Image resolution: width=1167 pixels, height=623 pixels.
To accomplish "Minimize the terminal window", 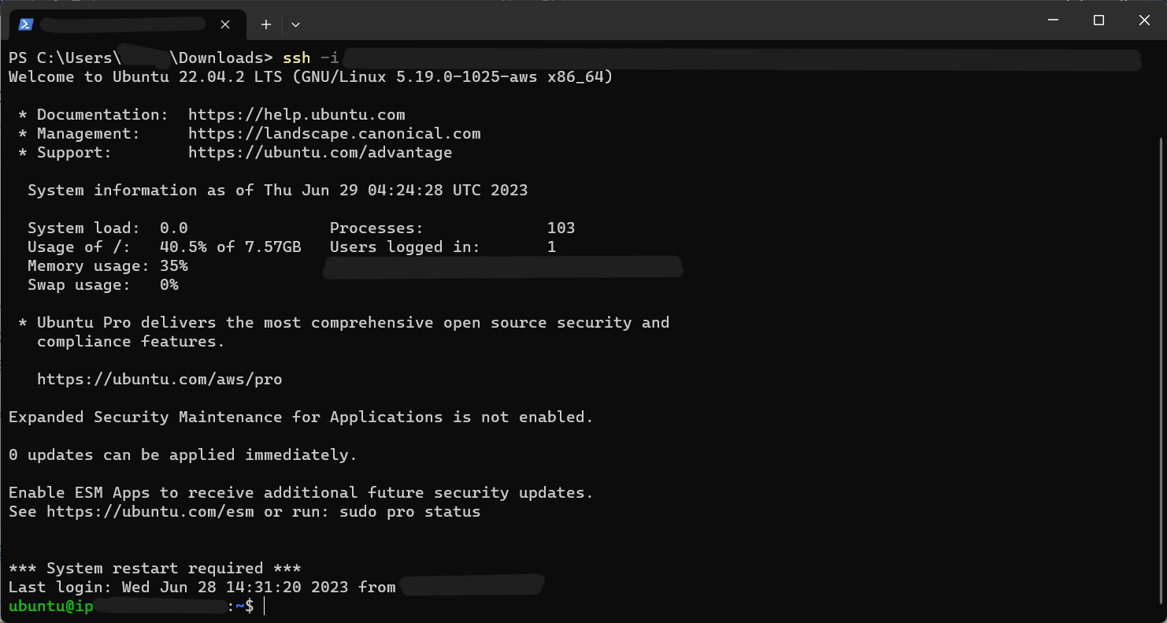I will click(x=1054, y=20).
